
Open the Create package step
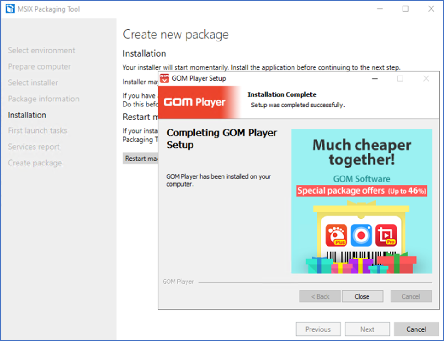35,163
